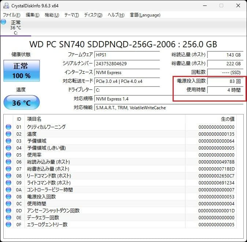Click raw value 0000000071BED
The image size is (247, 242).
click(217, 169)
